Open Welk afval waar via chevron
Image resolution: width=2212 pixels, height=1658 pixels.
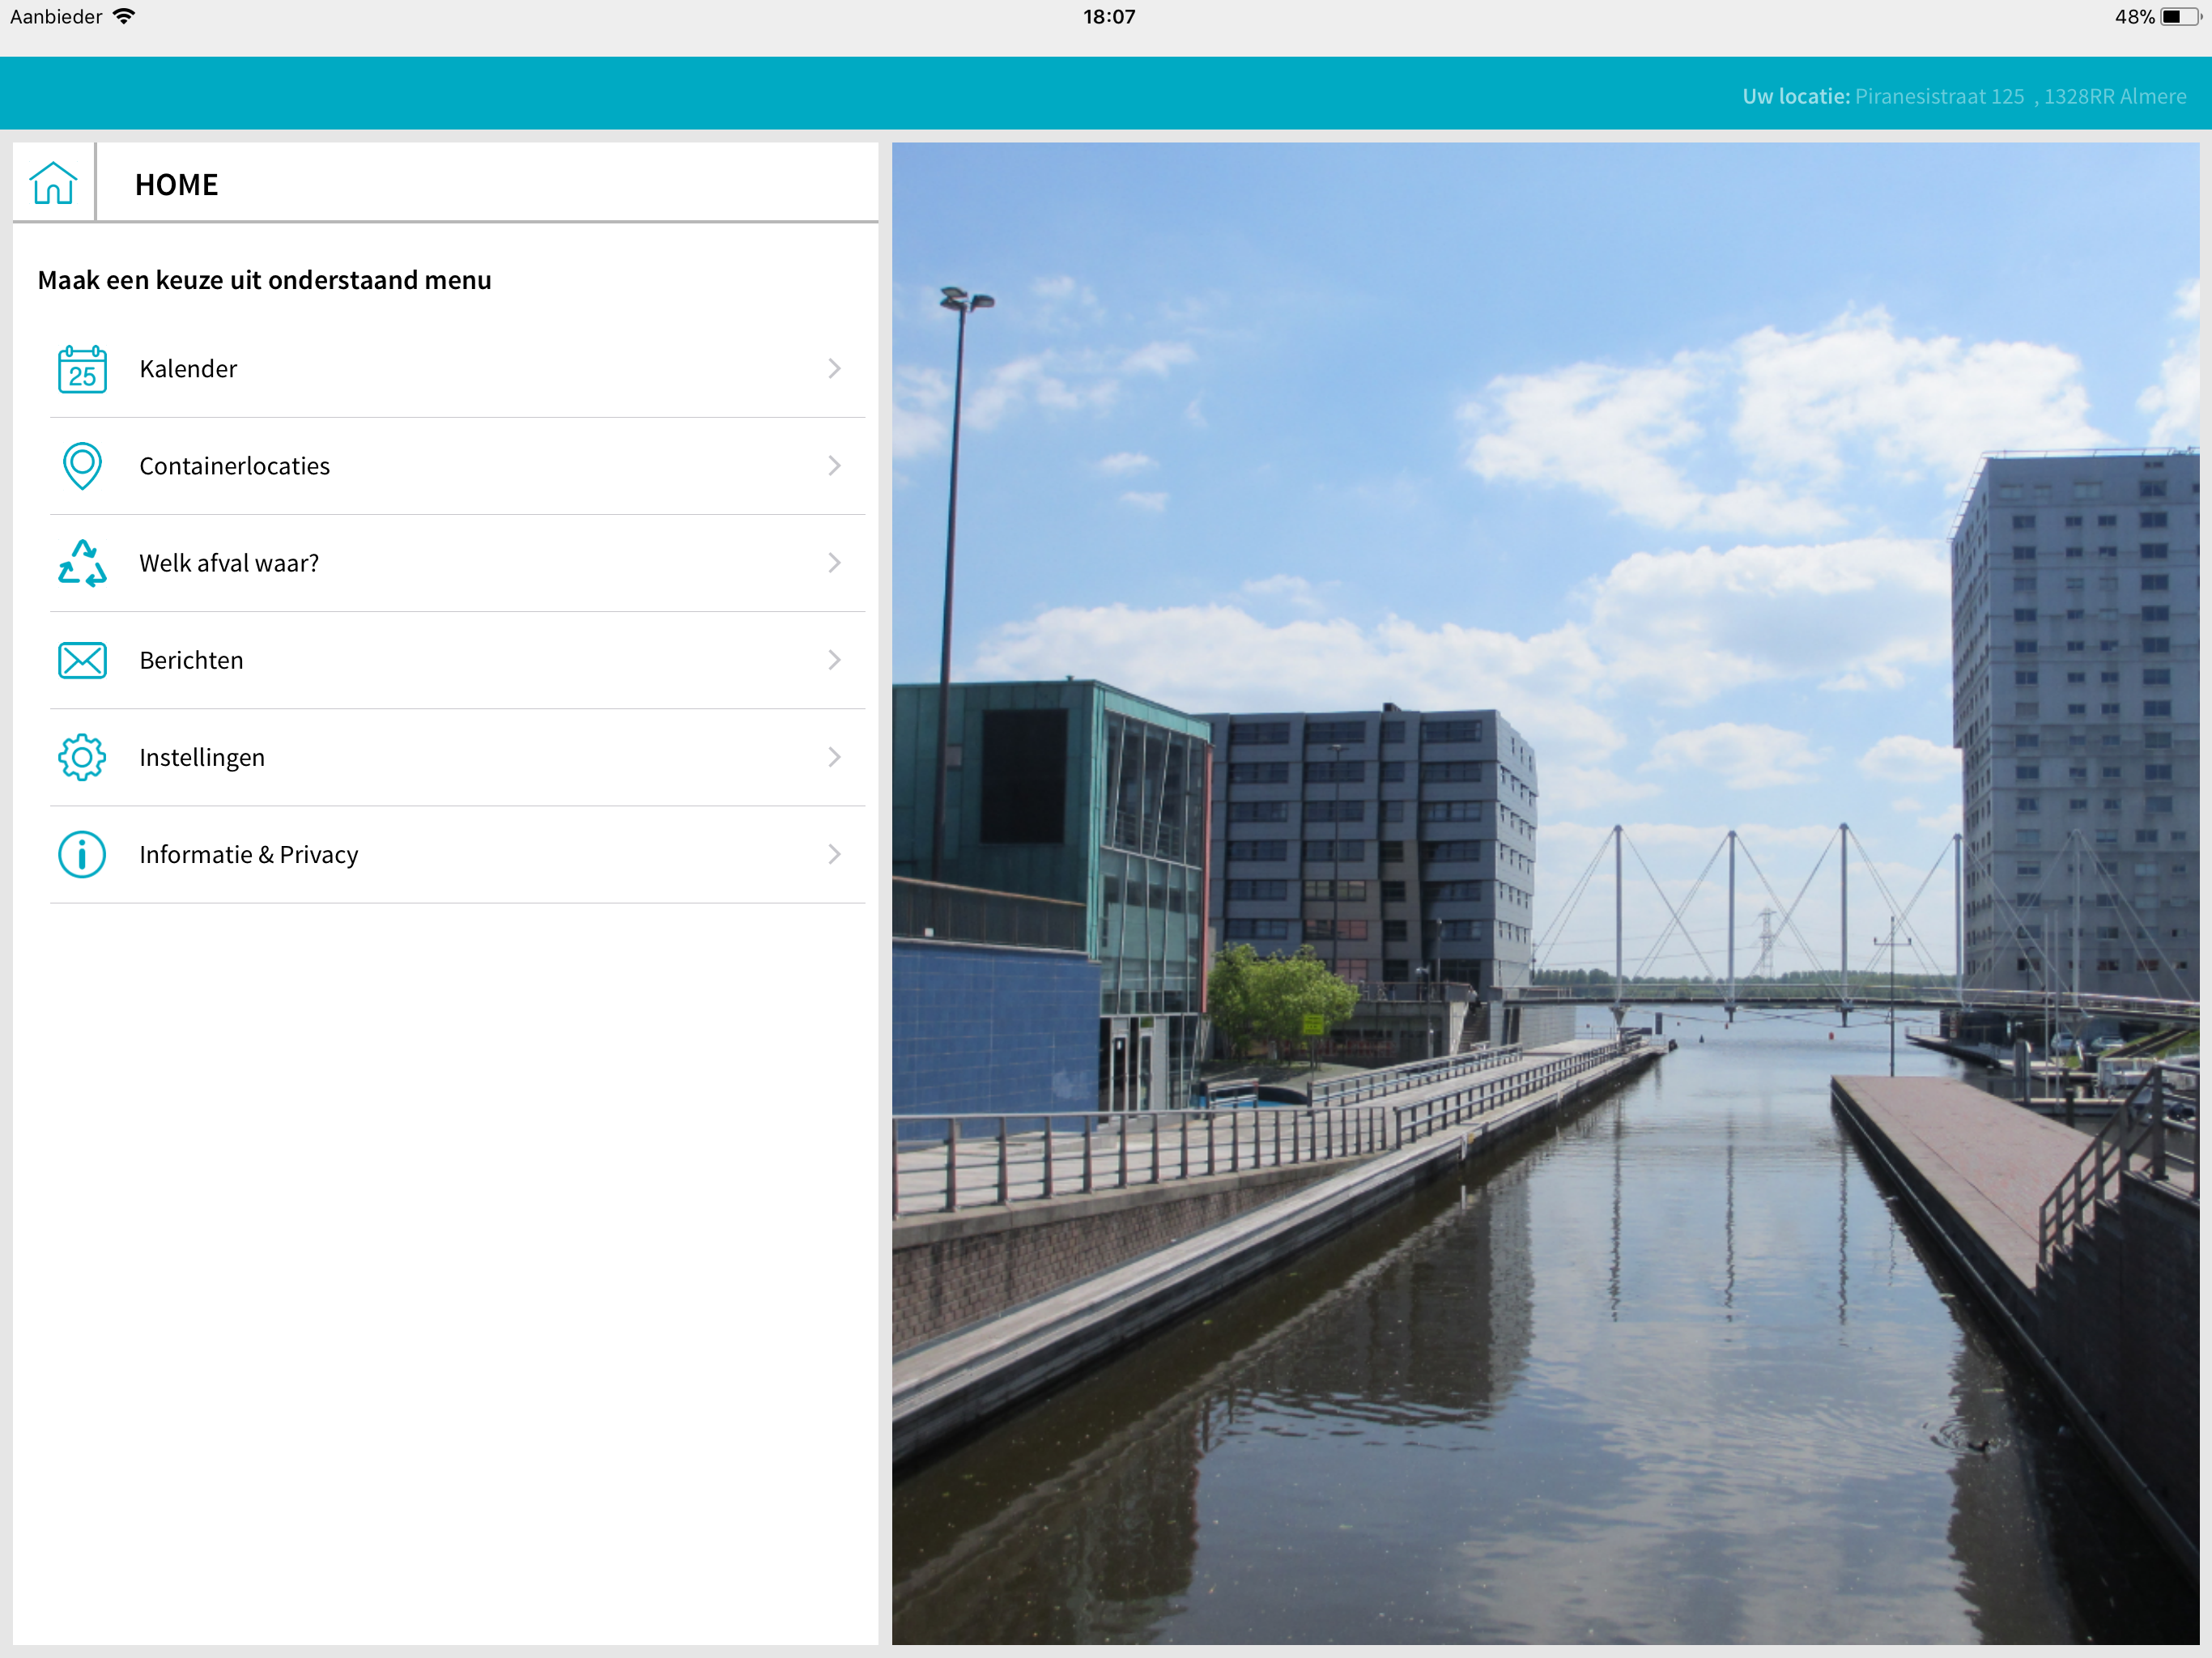click(834, 563)
